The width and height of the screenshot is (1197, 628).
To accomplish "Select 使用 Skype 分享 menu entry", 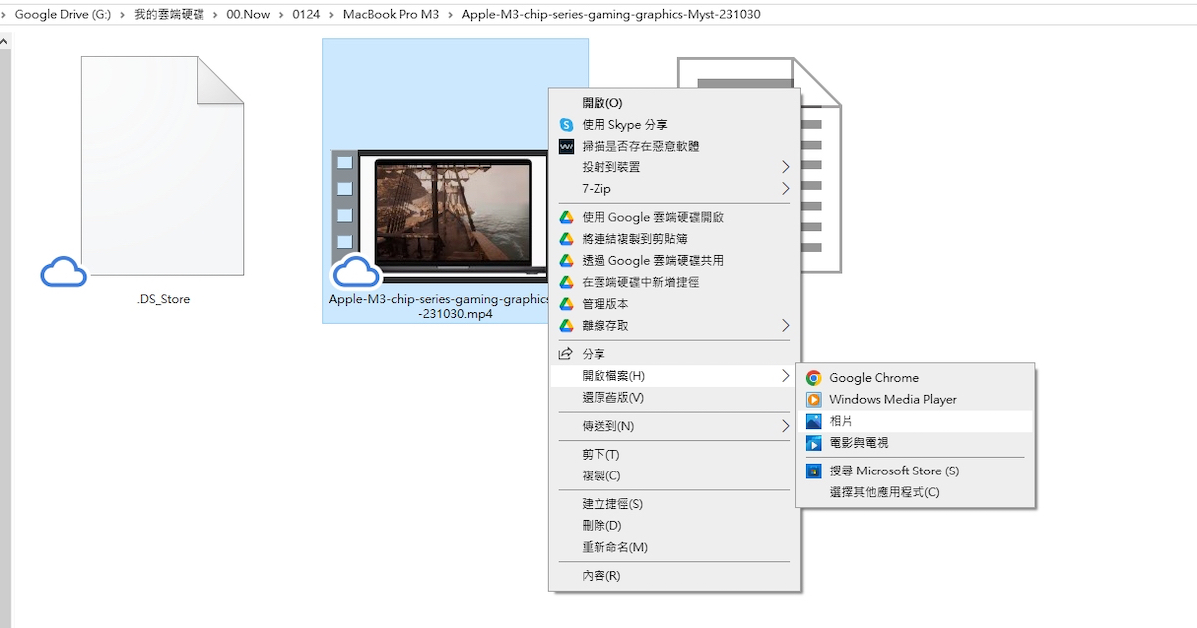I will click(674, 125).
